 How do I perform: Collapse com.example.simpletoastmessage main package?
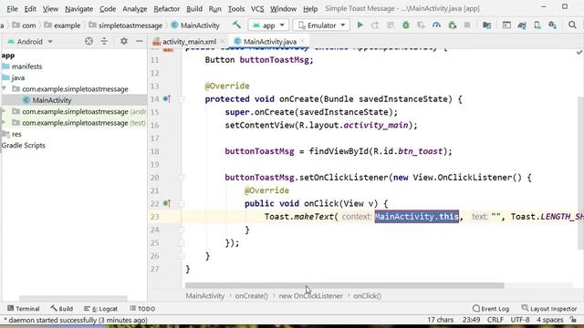(4, 89)
